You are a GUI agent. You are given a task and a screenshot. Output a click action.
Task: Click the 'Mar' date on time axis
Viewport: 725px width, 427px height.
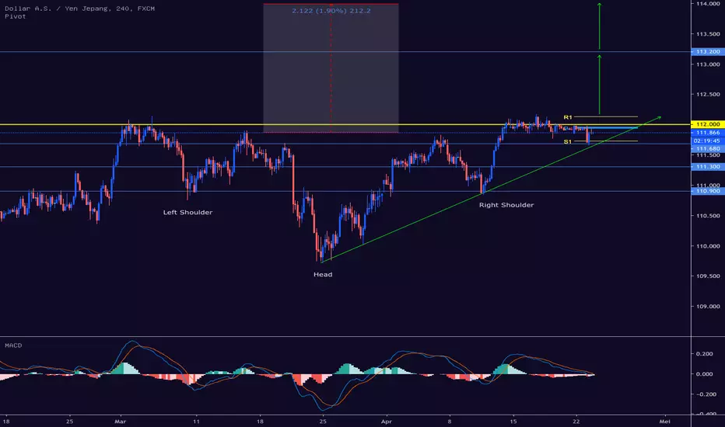[x=121, y=422]
